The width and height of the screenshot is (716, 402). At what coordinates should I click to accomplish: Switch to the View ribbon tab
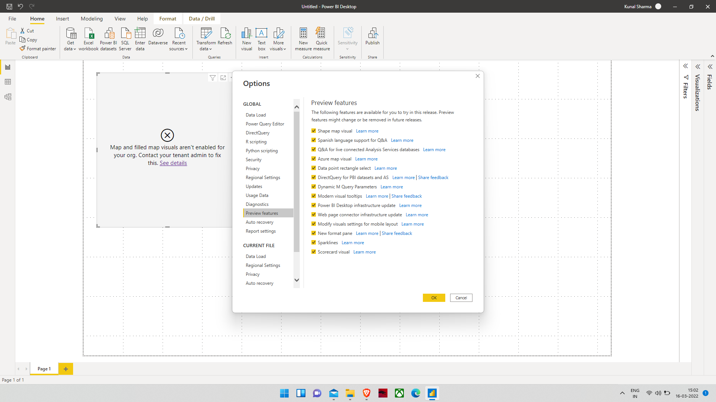click(x=120, y=19)
